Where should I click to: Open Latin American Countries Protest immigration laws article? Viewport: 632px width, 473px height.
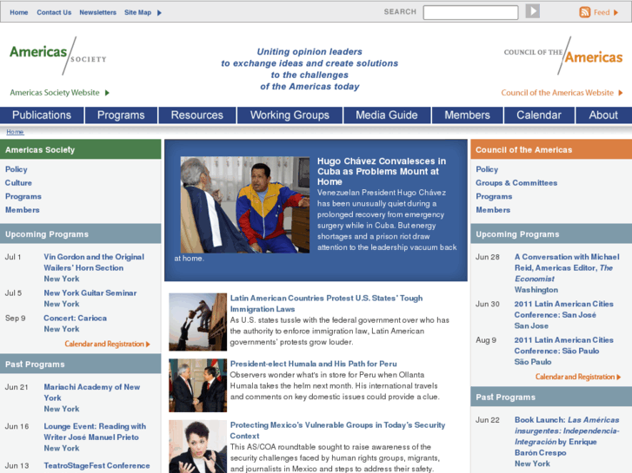[x=326, y=304]
